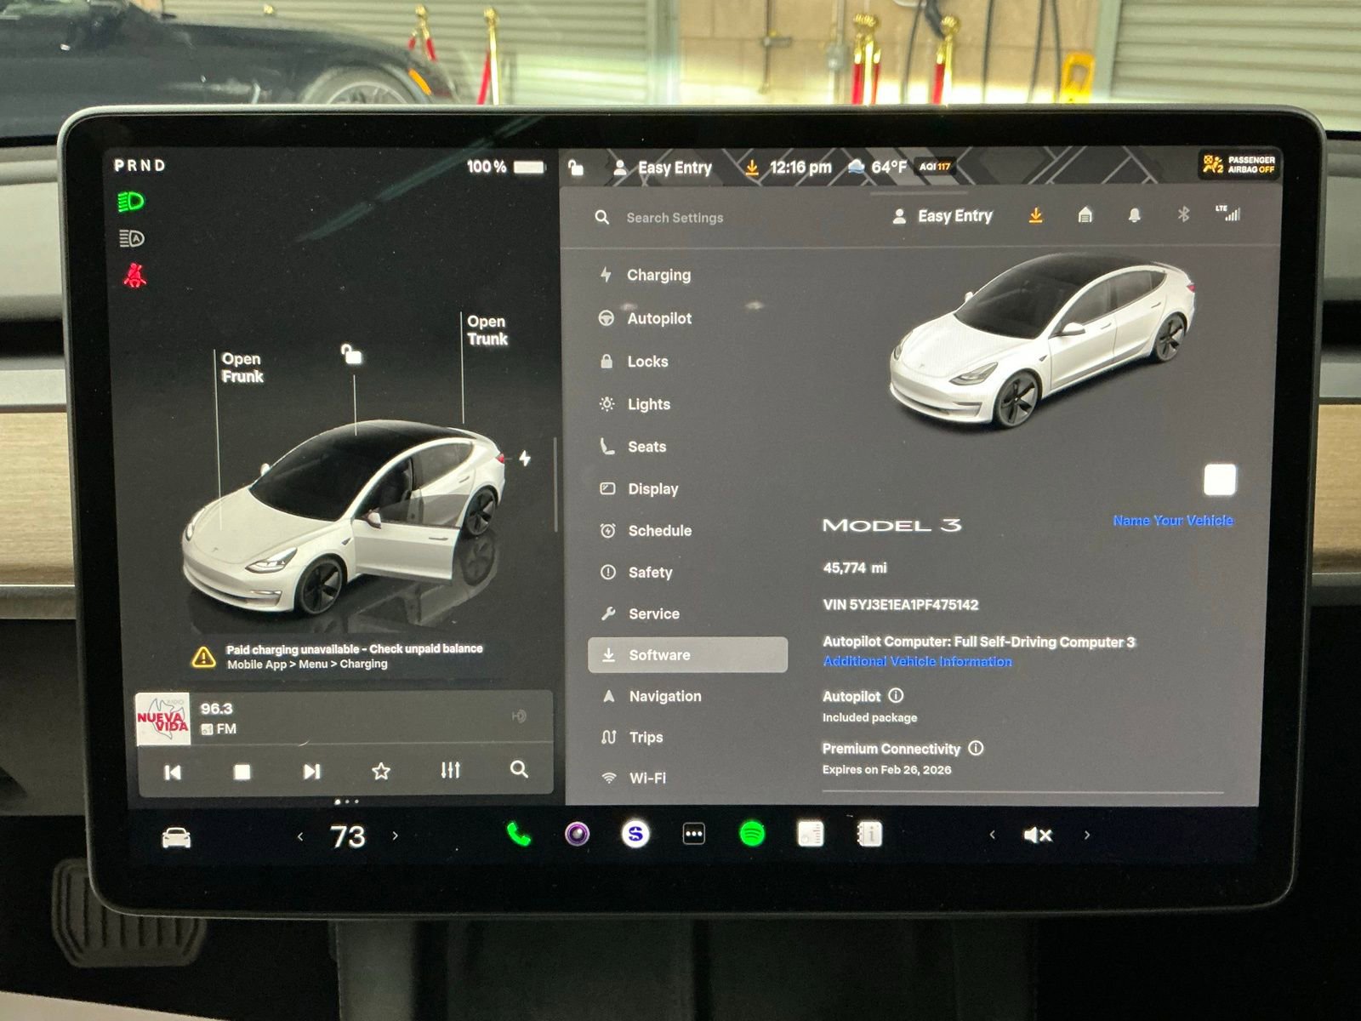The image size is (1361, 1021).
Task: Open the HomeLink garage icon
Action: (1086, 215)
